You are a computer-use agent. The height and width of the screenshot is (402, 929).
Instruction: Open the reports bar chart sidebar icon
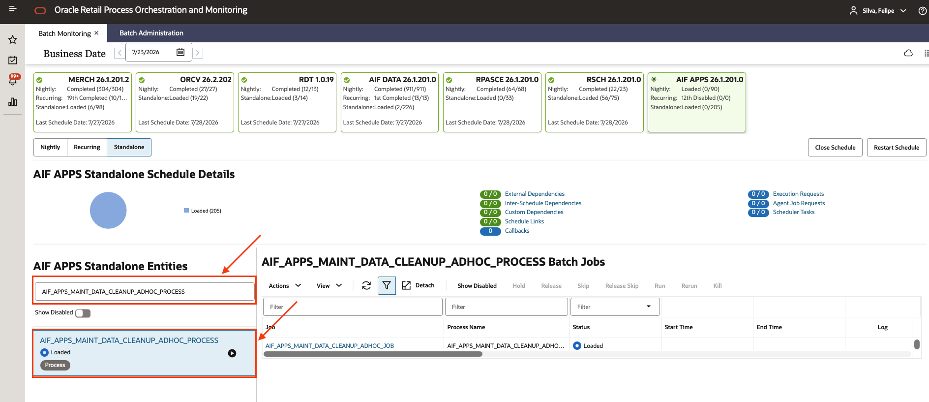pyautogui.click(x=13, y=102)
